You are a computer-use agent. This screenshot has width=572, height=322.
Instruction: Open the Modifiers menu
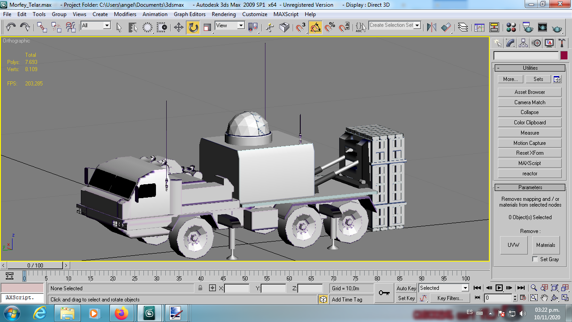(x=125, y=14)
